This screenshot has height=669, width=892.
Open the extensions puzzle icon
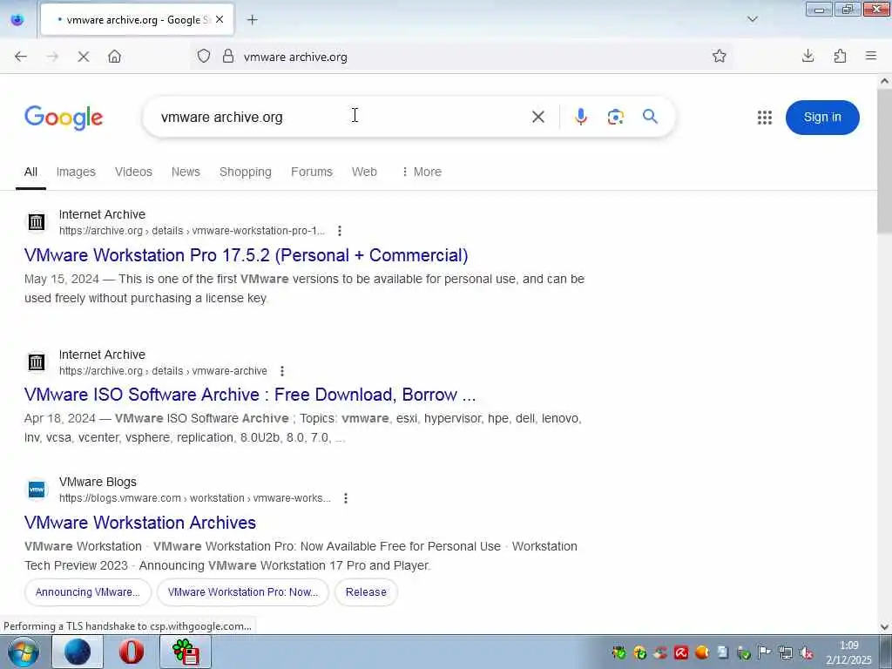point(840,56)
